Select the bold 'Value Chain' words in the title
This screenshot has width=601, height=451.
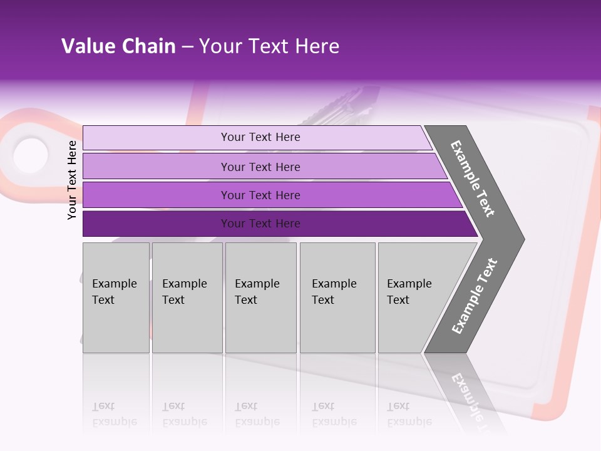(118, 46)
